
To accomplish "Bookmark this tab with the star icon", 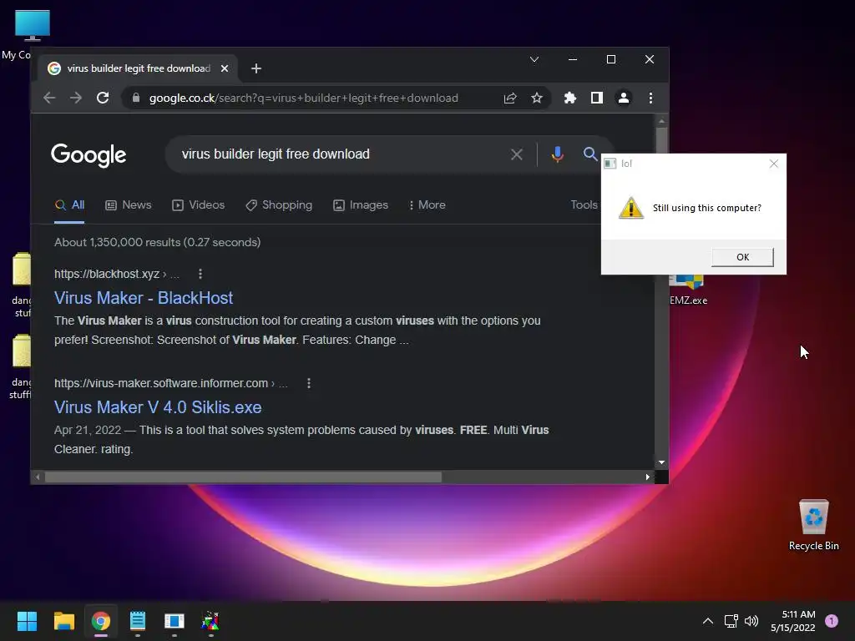I will point(537,98).
